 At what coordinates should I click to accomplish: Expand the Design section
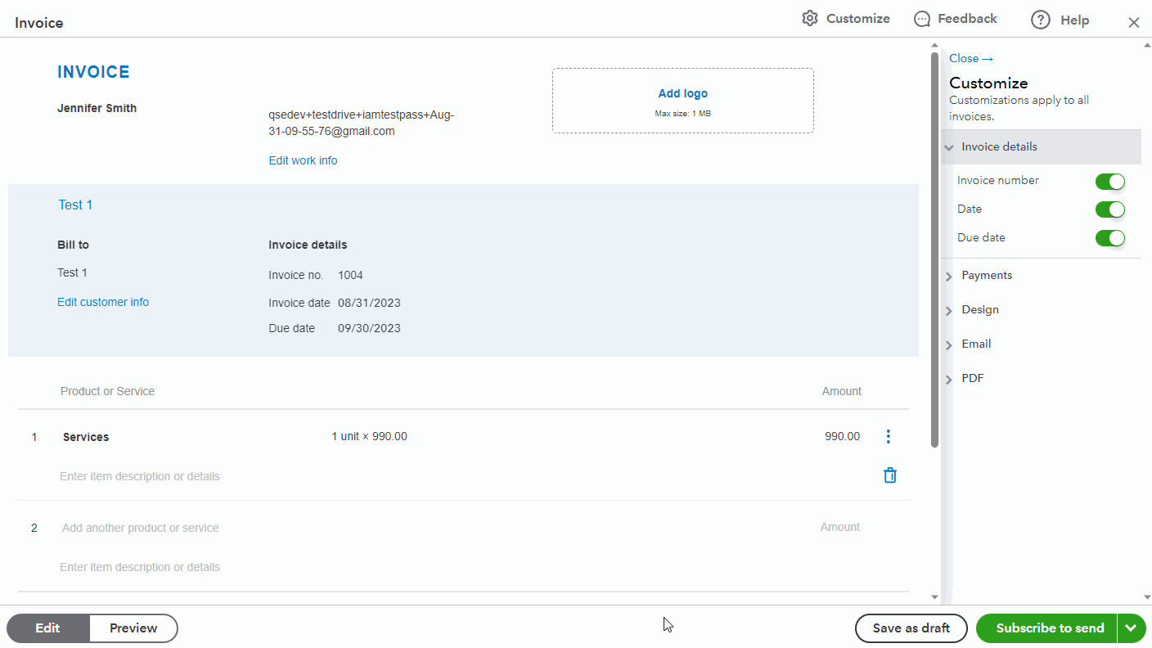pyautogui.click(x=980, y=310)
